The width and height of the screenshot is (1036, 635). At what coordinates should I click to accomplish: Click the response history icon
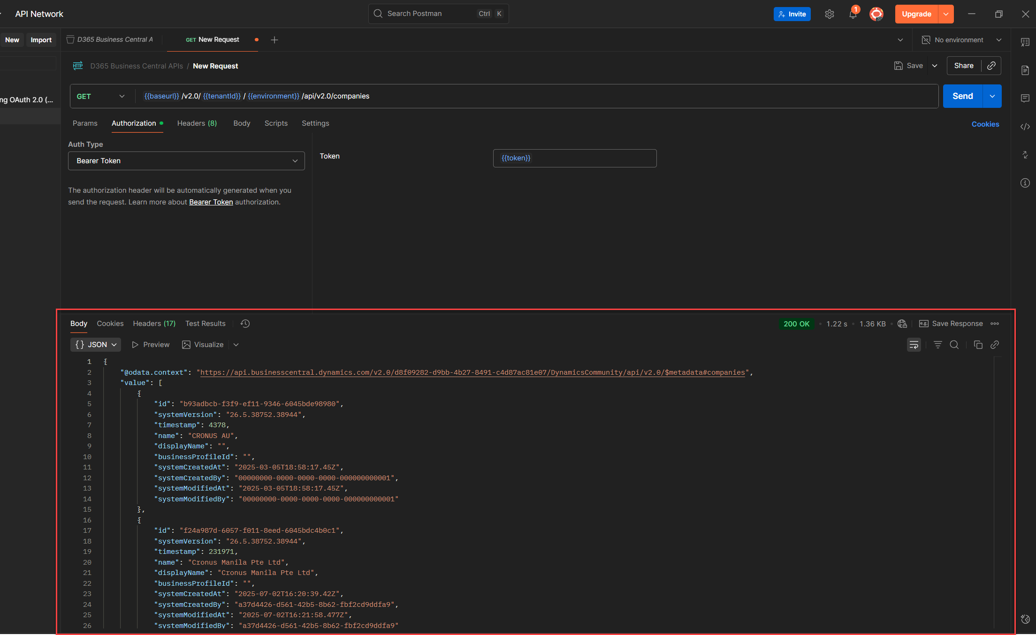coord(245,324)
